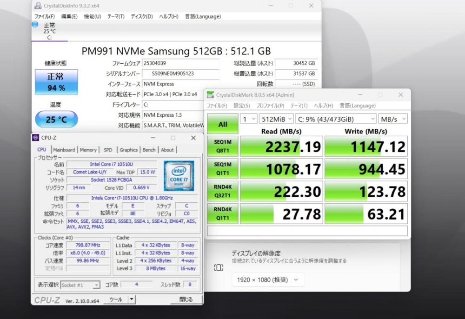Open 言語(Language) menu in CrystalDiskMark
This screenshot has width=465, height=319.
pyautogui.click(x=358, y=106)
